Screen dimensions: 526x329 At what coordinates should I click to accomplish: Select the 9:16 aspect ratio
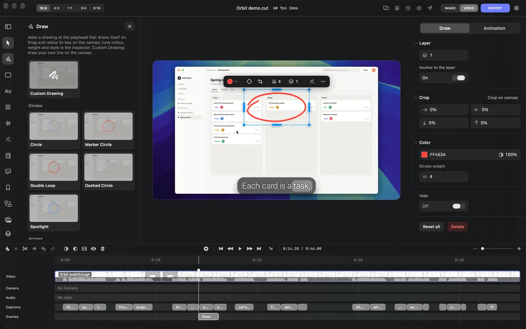97,8
